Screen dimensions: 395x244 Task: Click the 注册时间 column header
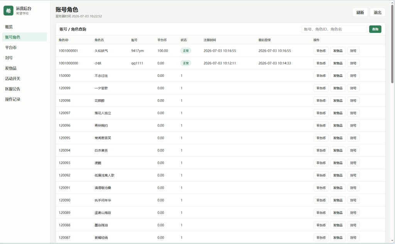point(209,40)
